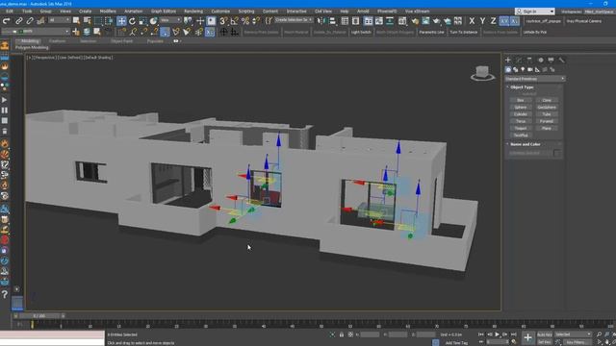The image size is (616, 346).
Task: Toggle the Angle Snap icon
Action: click(x=235, y=21)
